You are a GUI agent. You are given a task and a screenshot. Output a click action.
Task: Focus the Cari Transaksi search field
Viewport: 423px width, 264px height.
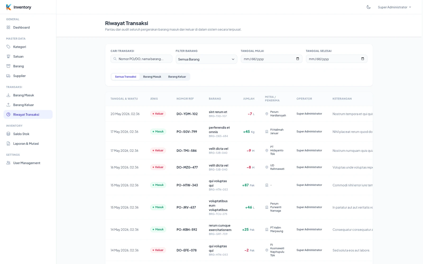pos(141,59)
